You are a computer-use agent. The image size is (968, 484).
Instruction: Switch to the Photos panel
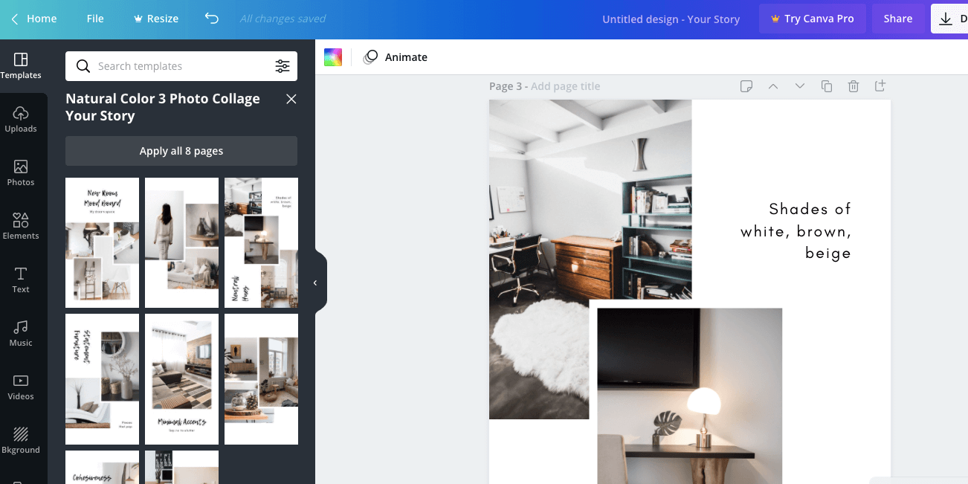[x=22, y=172]
